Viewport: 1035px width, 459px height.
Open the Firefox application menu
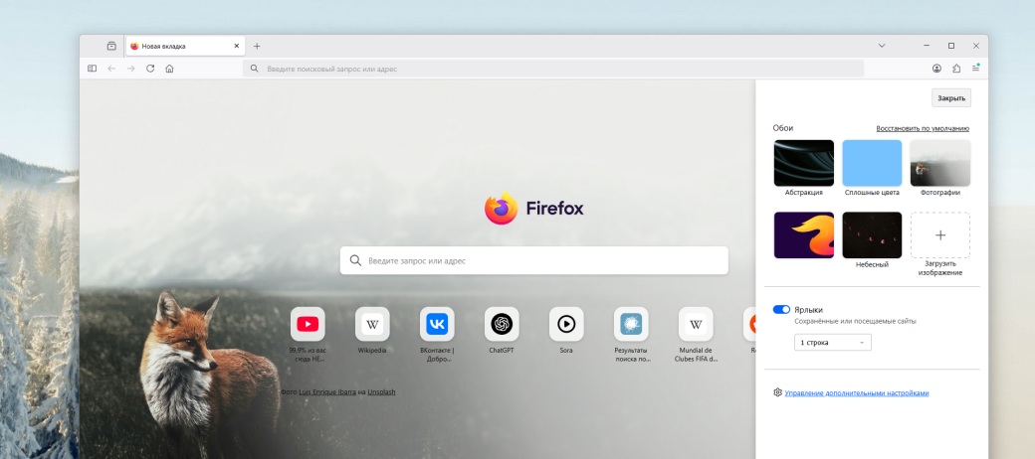tap(976, 69)
